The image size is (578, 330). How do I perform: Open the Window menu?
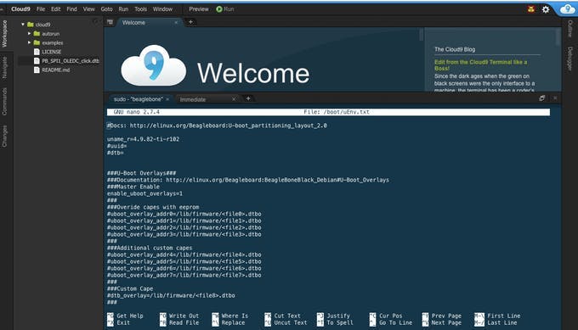click(162, 9)
